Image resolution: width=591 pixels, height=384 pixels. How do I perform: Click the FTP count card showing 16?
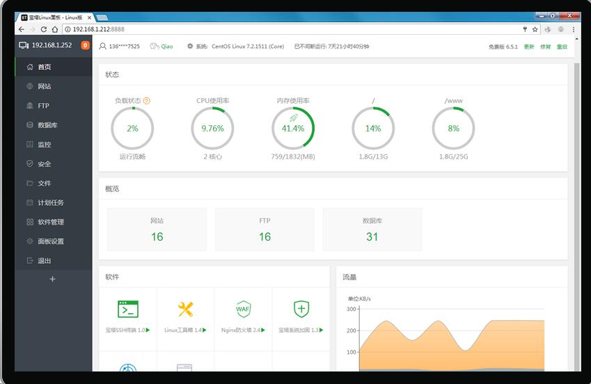point(265,229)
